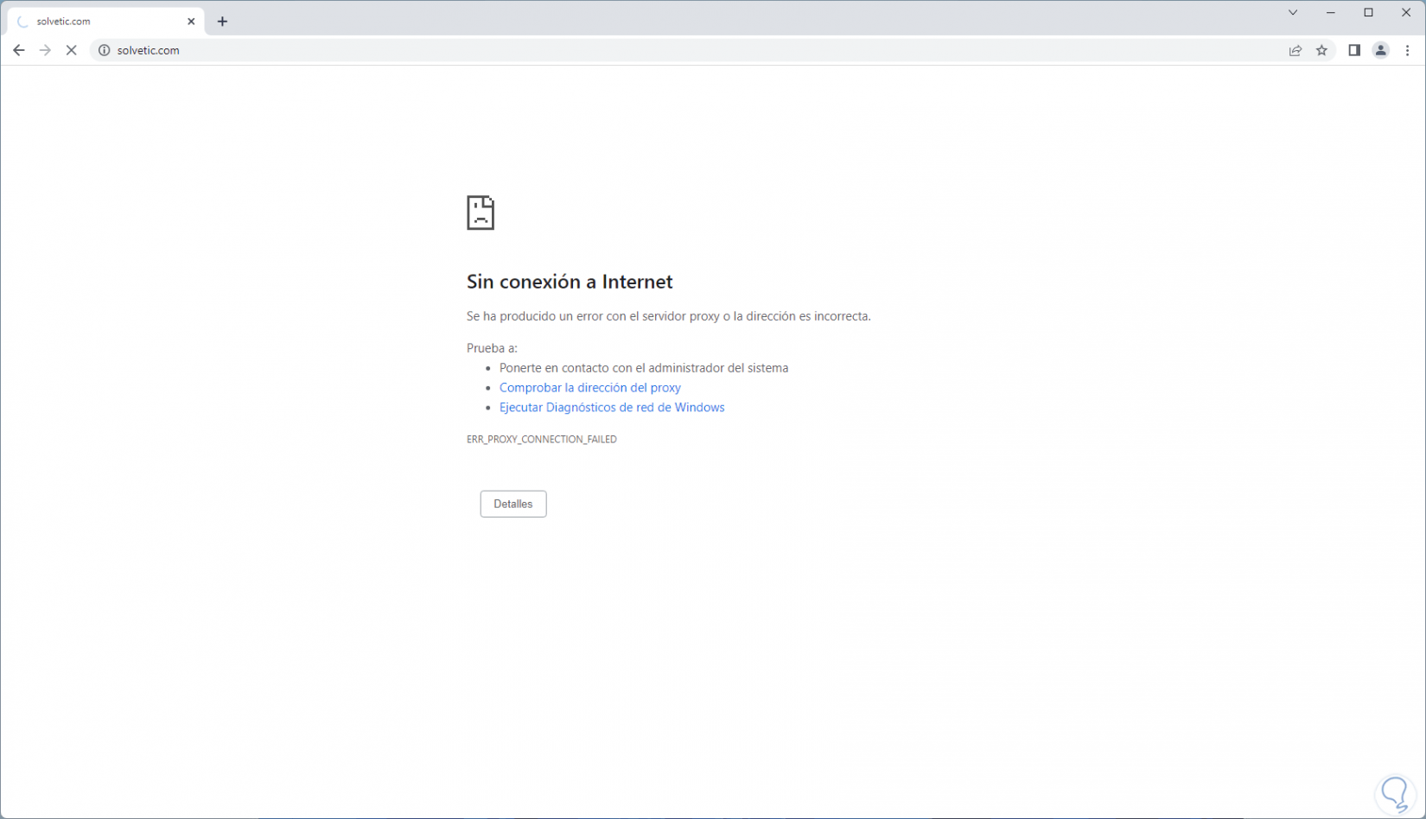Viewport: 1426px width, 819px height.
Task: Maximize the browser window
Action: pyautogui.click(x=1368, y=12)
